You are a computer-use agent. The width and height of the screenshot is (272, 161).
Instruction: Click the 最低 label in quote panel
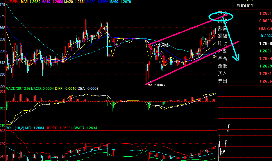click(222, 66)
